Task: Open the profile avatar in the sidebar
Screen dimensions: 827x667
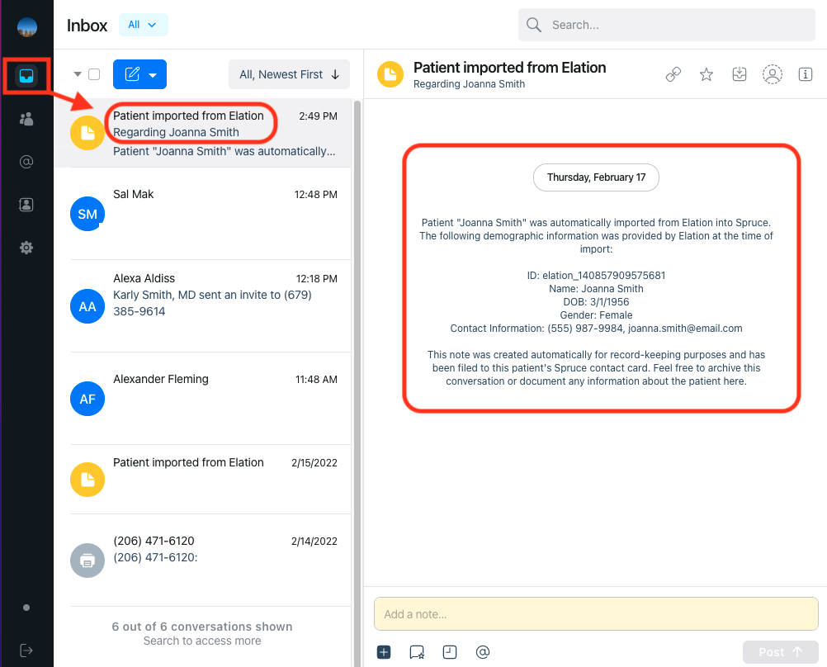Action: pos(27,27)
